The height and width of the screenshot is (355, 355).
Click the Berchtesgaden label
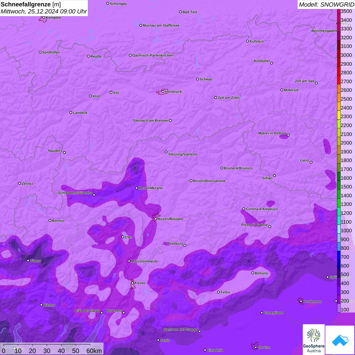click(x=324, y=31)
